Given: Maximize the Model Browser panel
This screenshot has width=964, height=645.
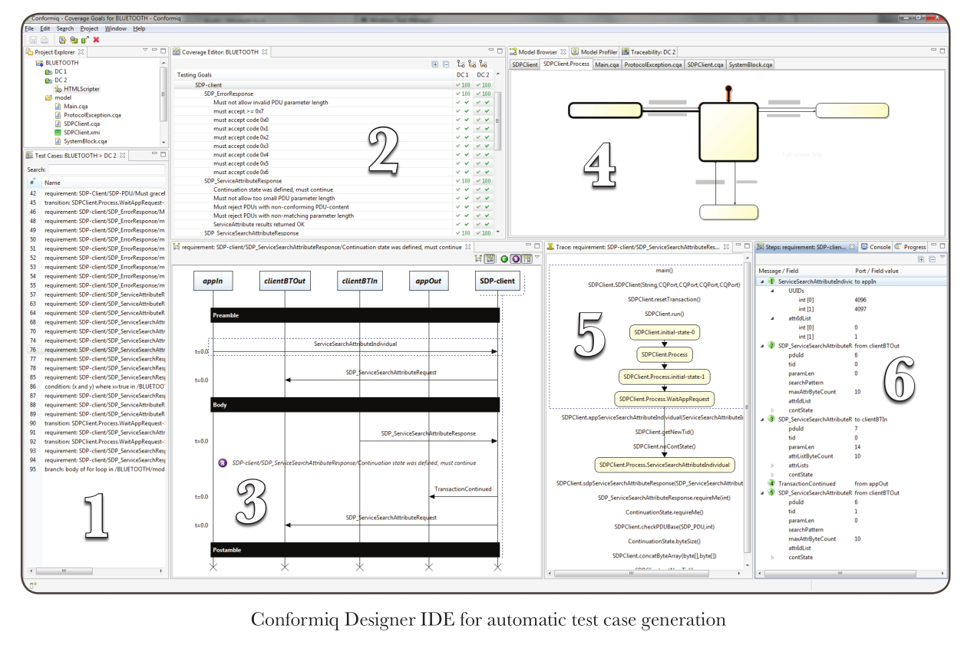Looking at the screenshot, I should (943, 51).
